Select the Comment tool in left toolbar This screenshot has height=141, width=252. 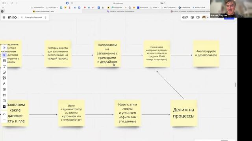[x=4, y=90]
